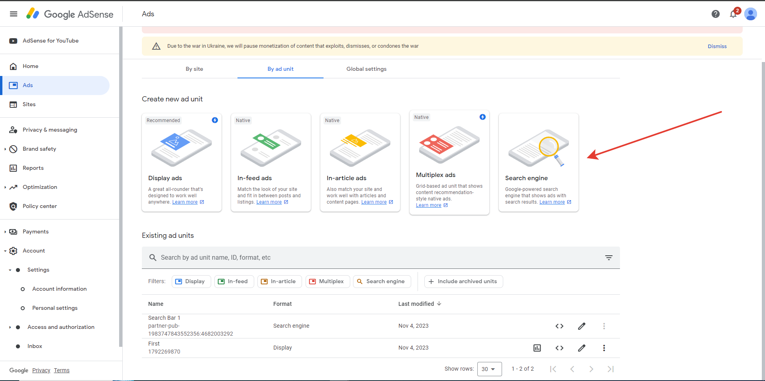Get code for the First ad unit
The height and width of the screenshot is (381, 765).
click(x=559, y=348)
